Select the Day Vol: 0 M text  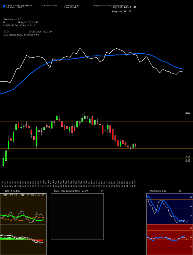(x=121, y=11)
